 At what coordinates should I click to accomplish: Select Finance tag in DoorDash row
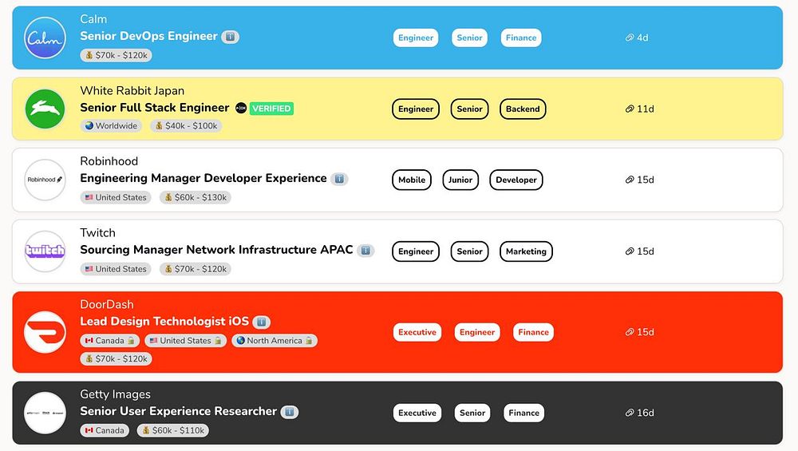533,332
